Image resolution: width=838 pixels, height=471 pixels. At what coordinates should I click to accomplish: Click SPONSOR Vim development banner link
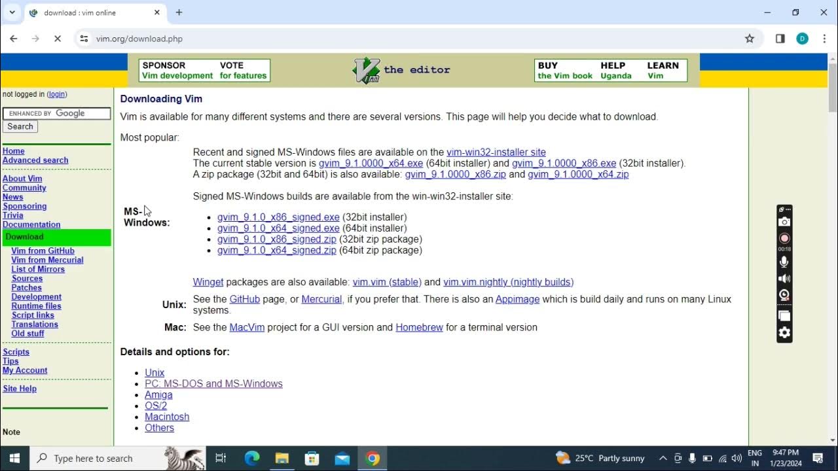click(x=177, y=71)
